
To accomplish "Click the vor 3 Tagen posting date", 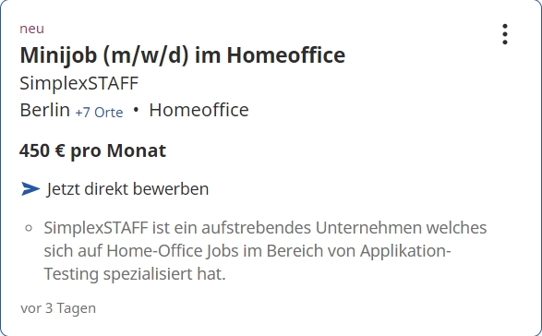I will point(58,308).
